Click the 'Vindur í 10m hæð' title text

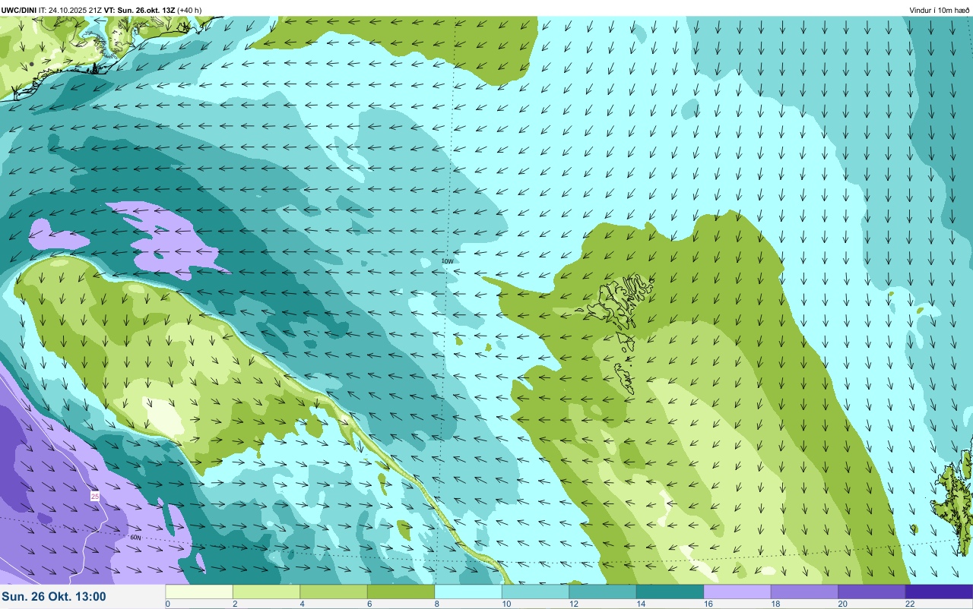coord(940,10)
